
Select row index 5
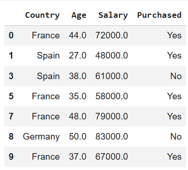point(11,96)
